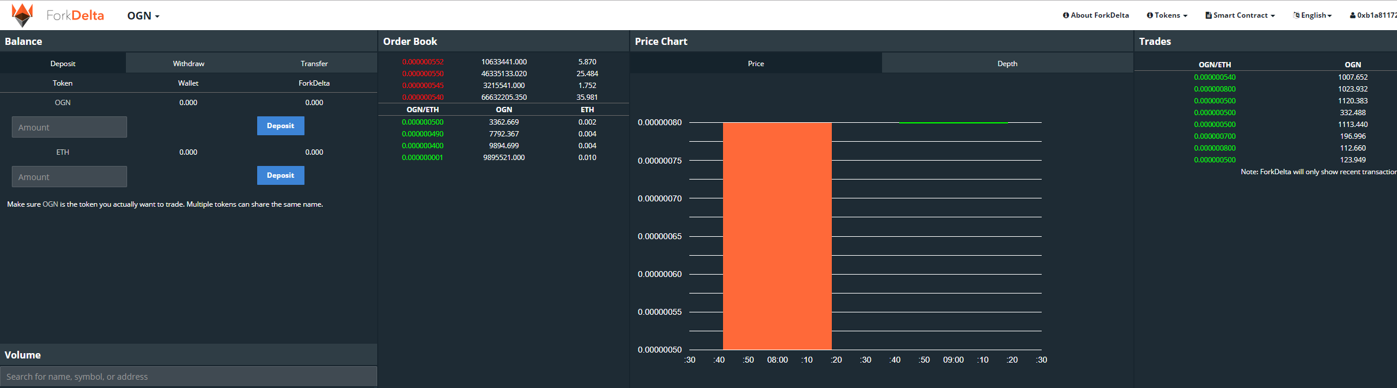Click the Volume search field
Screen dimensions: 1397x388
pos(189,376)
